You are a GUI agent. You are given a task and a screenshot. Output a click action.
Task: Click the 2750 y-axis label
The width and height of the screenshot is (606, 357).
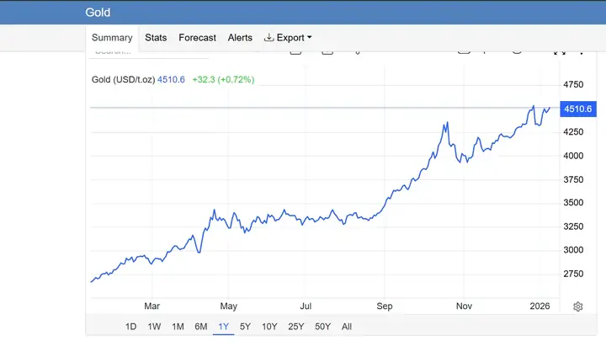pos(573,274)
